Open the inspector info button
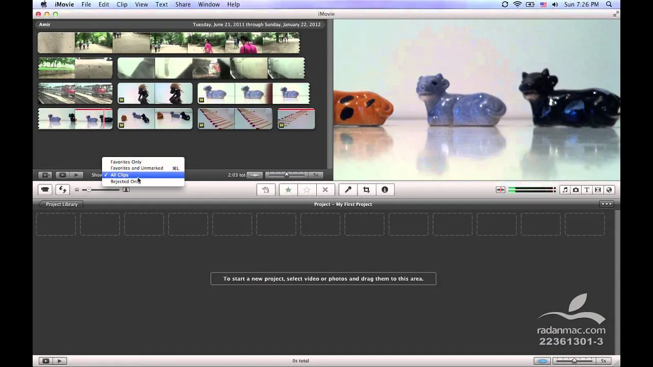The height and width of the screenshot is (367, 653). pyautogui.click(x=385, y=190)
